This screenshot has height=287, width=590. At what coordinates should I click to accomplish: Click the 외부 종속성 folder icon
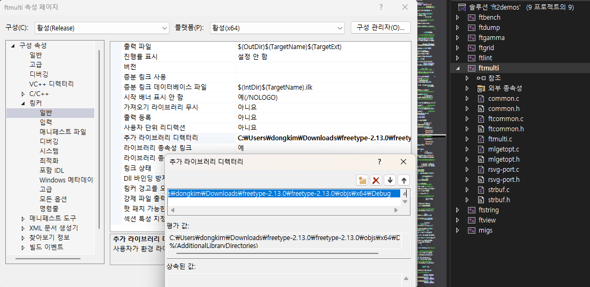tap(481, 88)
